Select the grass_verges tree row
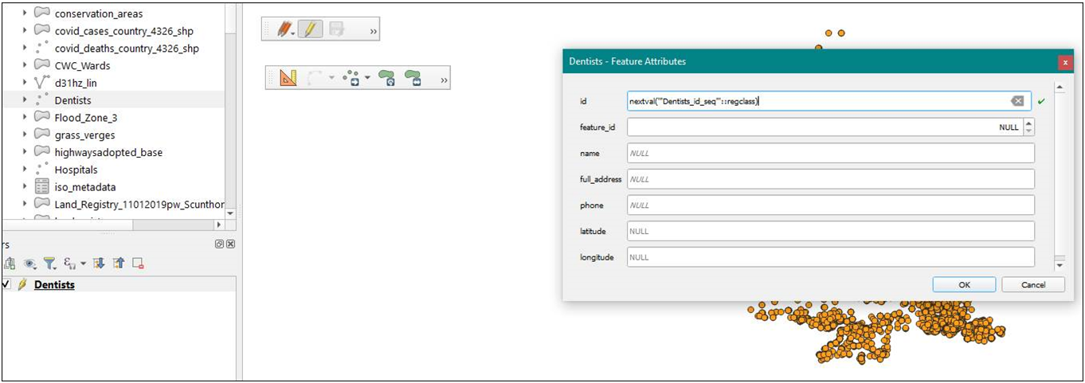Viewport: 1085px width, 383px height. [x=112, y=135]
